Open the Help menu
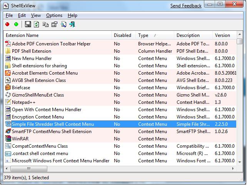The image size is (247, 185). coord(72,15)
